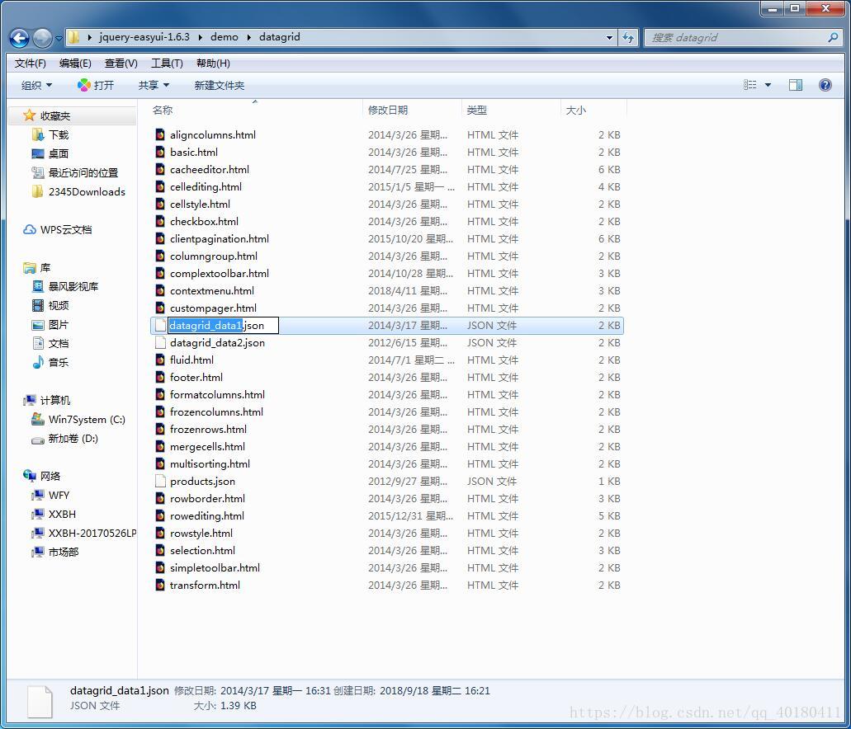Refresh the folder with the address bar button
The image size is (851, 729).
[628, 37]
